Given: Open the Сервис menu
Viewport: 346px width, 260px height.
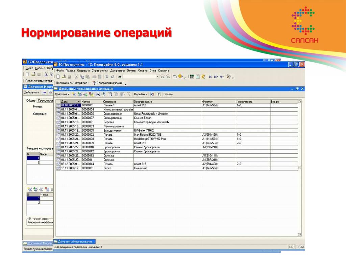Looking at the screenshot, I should coord(143,71).
